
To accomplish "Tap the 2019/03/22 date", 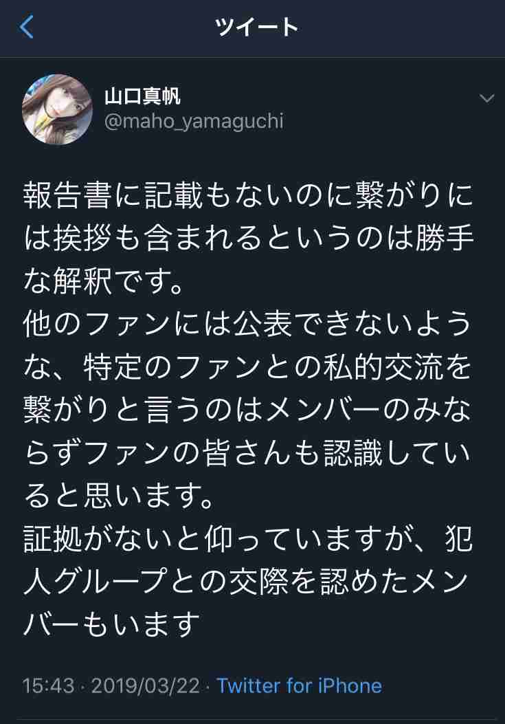I will (146, 685).
